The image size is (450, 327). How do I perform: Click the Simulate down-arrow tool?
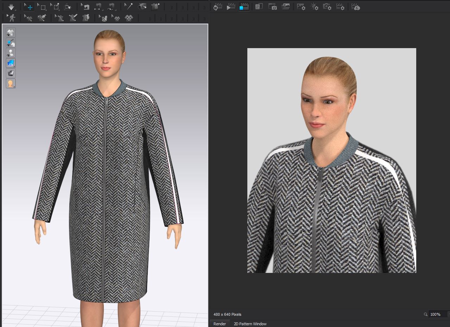(11, 7)
